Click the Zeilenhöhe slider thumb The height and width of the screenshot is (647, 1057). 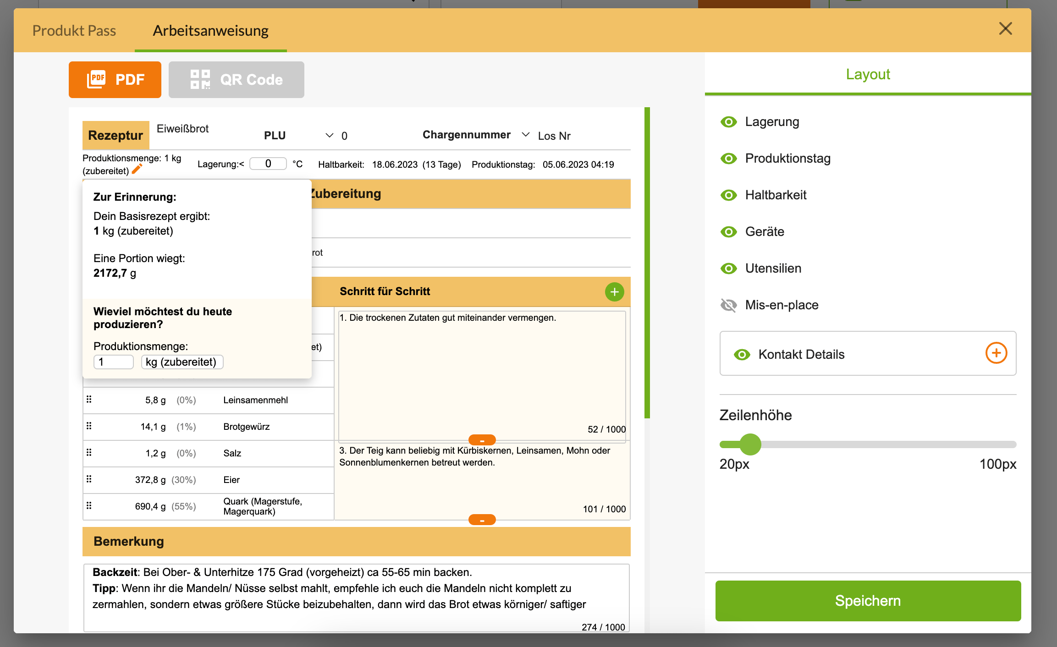750,444
